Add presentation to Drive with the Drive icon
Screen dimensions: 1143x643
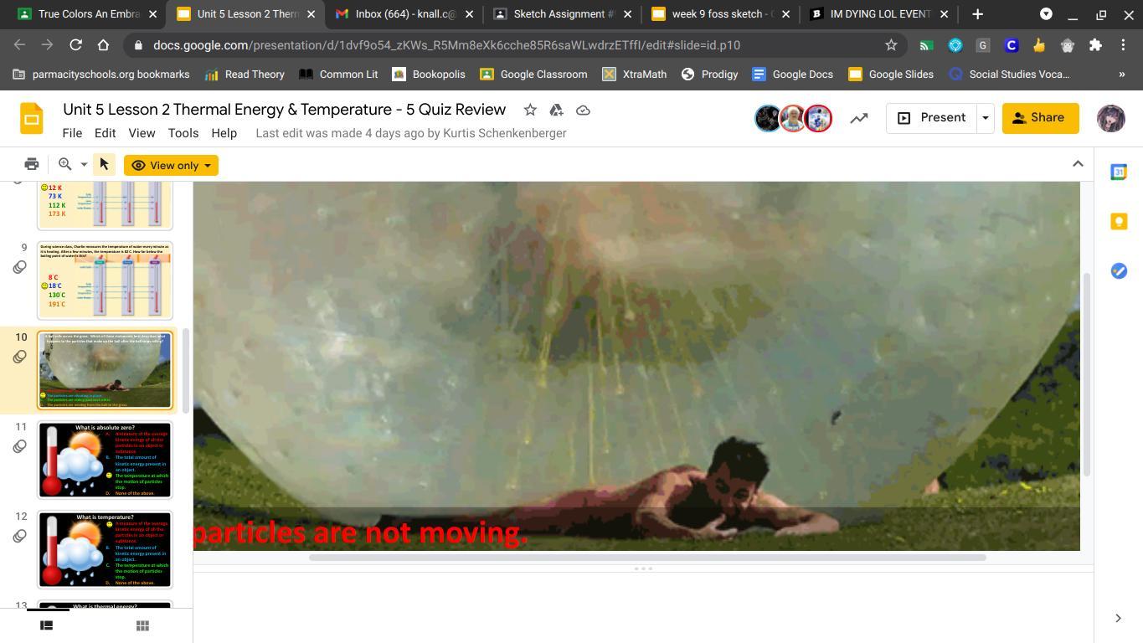(x=556, y=110)
